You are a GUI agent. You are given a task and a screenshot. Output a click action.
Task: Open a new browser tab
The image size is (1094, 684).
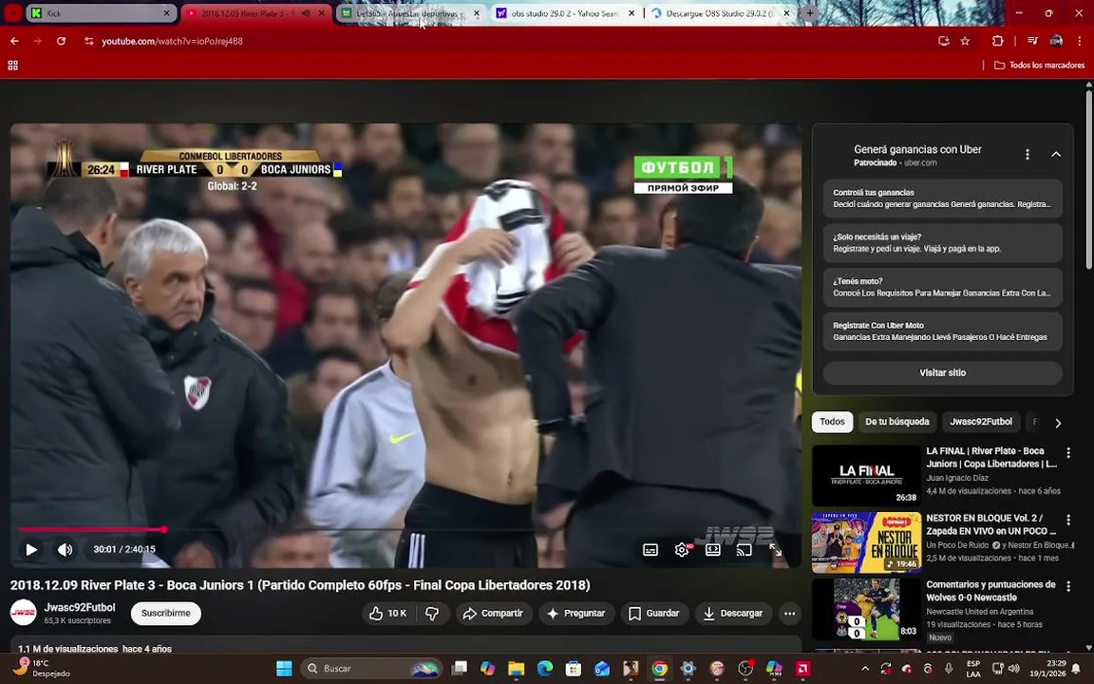[x=810, y=13]
